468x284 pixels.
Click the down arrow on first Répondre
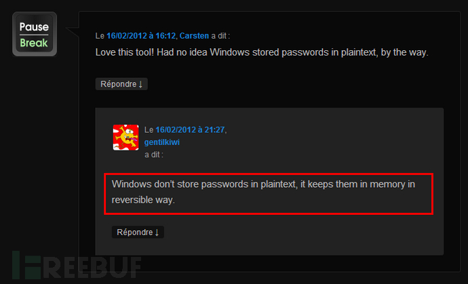click(x=140, y=85)
